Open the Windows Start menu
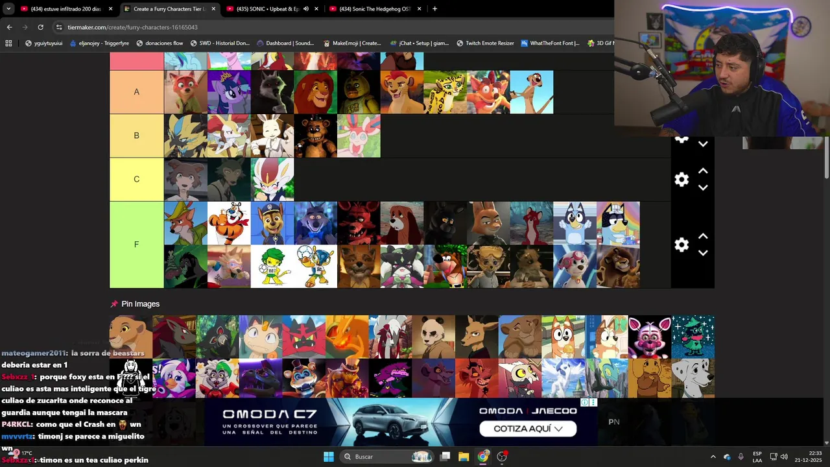 (x=329, y=457)
